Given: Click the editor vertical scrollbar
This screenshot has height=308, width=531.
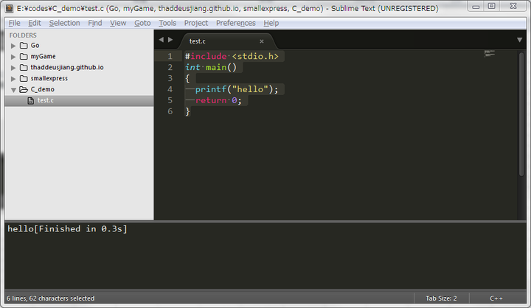Looking at the screenshot, I should click(x=521, y=113).
